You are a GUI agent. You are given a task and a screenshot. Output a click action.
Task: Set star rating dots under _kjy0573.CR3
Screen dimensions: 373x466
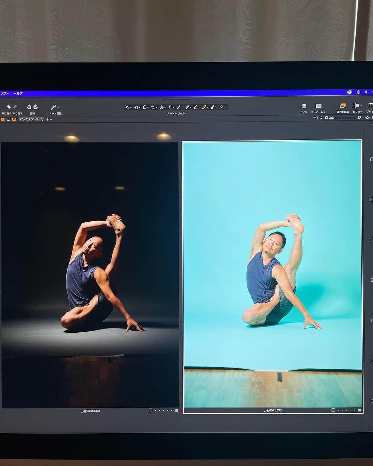coord(346,410)
